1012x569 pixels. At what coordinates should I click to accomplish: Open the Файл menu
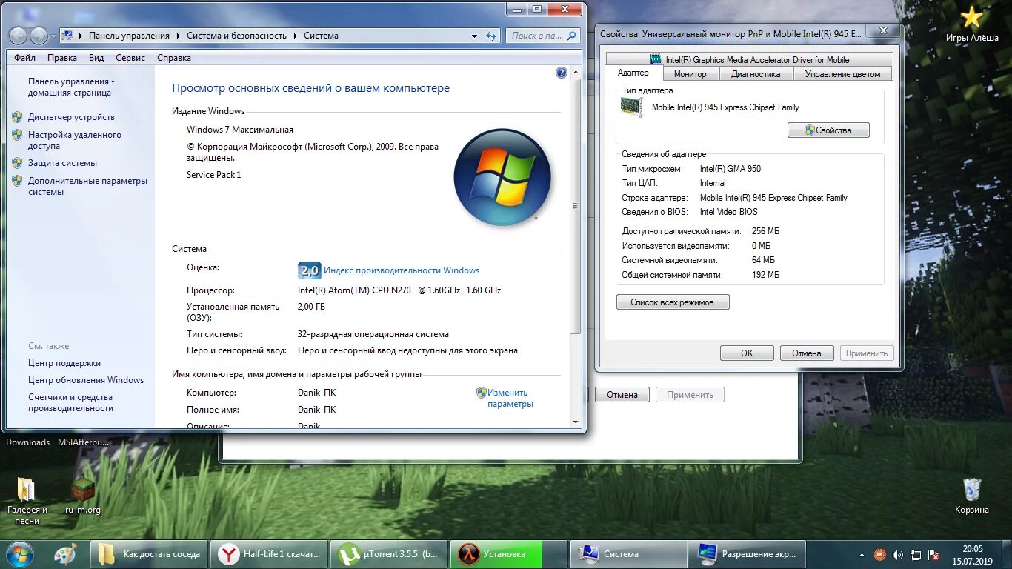point(24,58)
